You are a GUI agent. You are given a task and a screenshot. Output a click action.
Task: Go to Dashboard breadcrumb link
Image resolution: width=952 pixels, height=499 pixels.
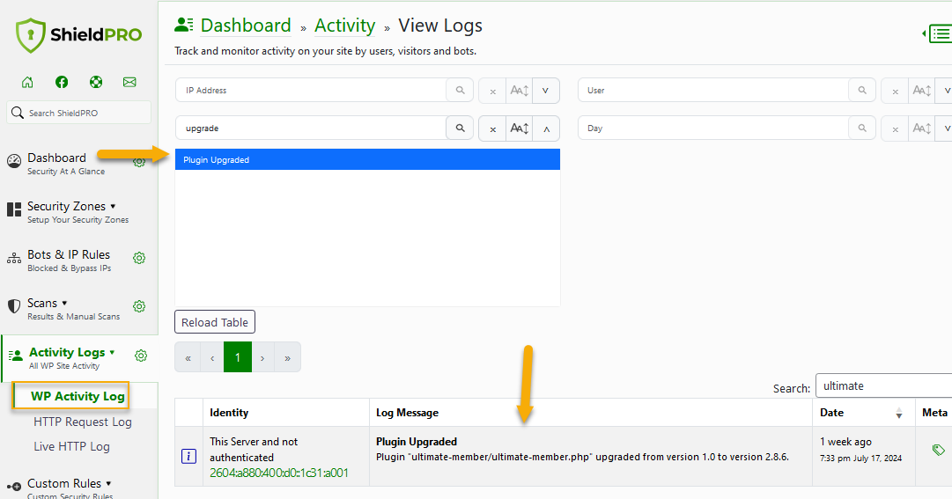(246, 26)
